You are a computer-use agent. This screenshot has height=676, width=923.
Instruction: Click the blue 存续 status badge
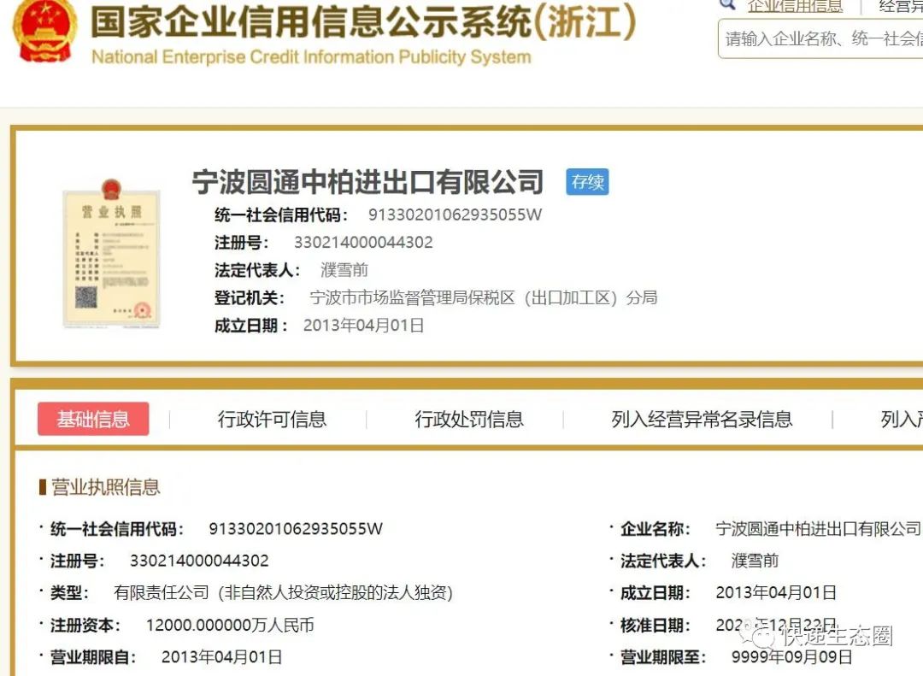click(x=587, y=182)
